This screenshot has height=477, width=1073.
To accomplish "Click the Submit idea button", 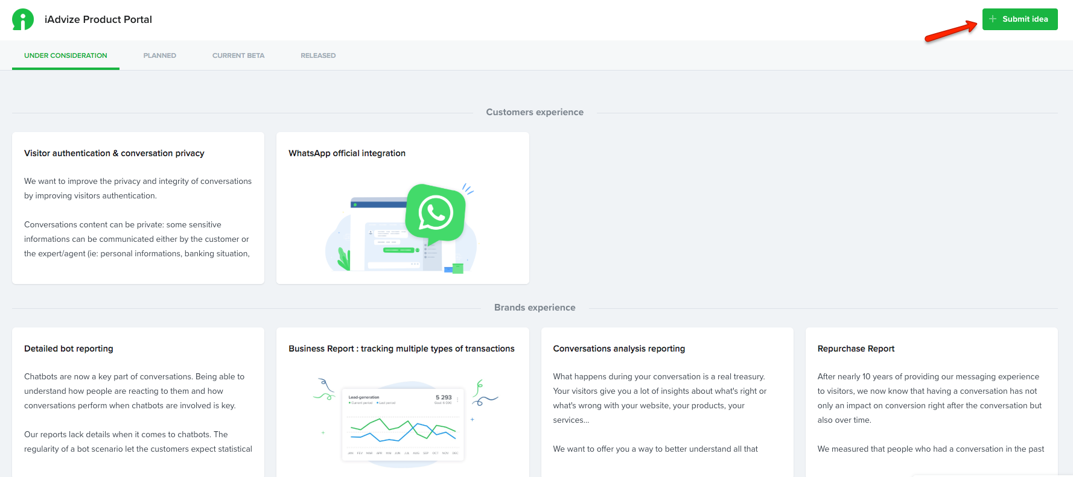I will (x=1020, y=19).
